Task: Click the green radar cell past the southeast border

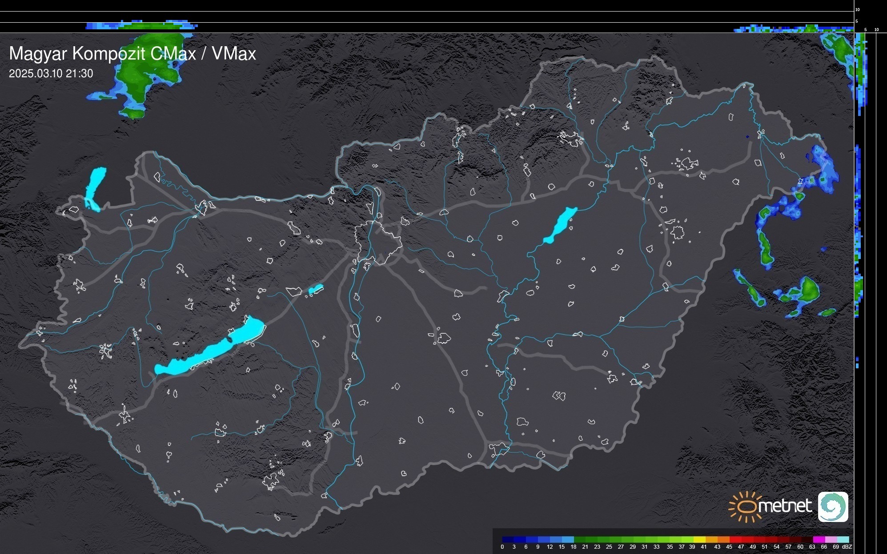Action: [809, 289]
